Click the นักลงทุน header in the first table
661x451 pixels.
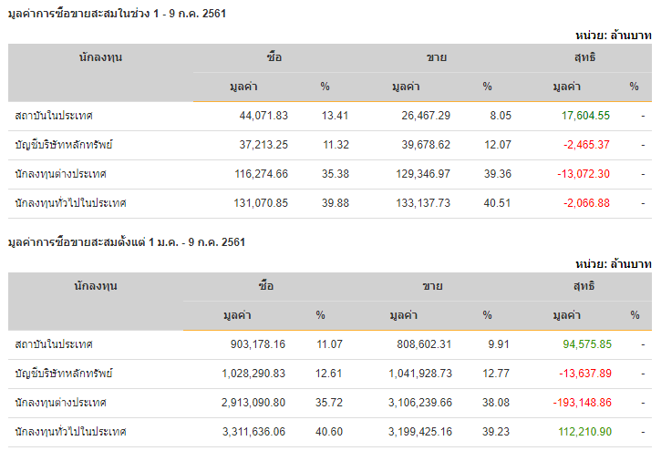(100, 57)
